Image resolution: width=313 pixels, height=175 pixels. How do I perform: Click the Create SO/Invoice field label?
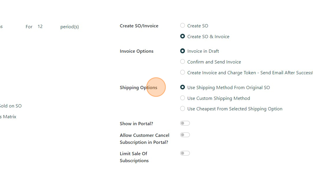pos(139,26)
